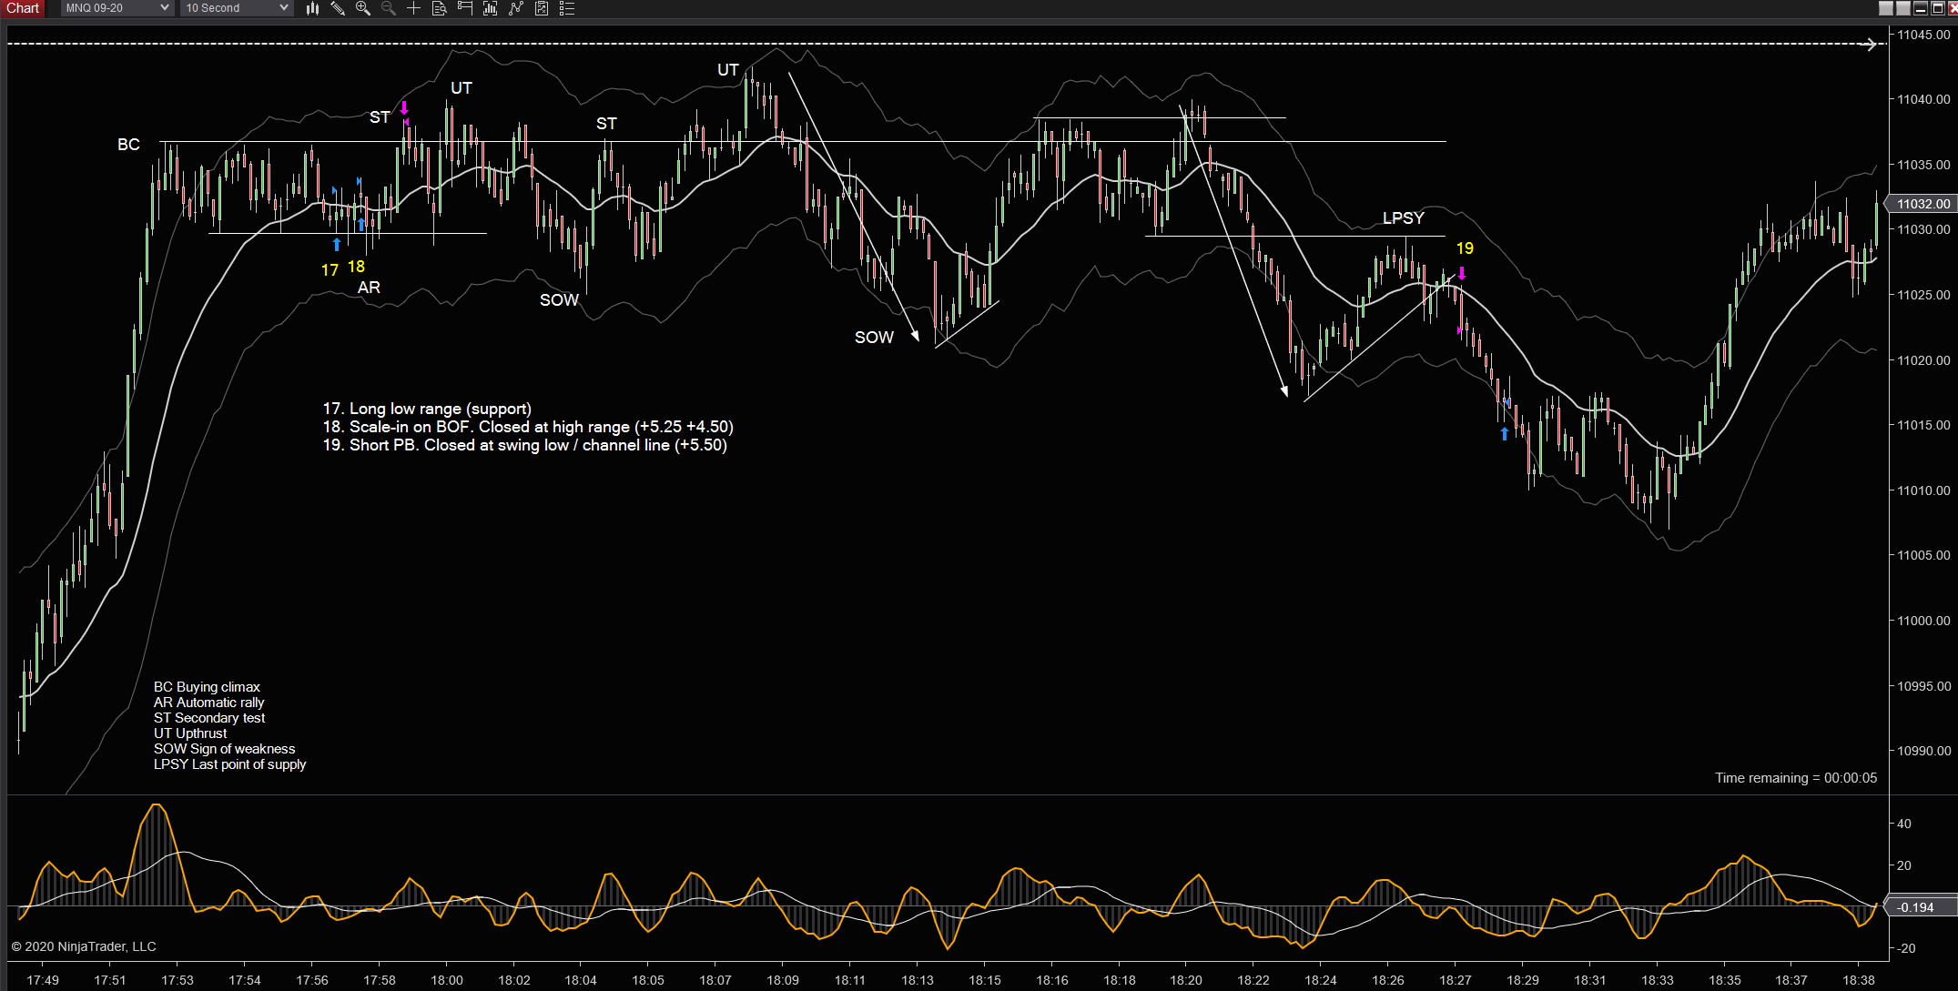Screen dimensions: 1958x991
Task: Select the AR annotation label
Action: click(x=369, y=288)
